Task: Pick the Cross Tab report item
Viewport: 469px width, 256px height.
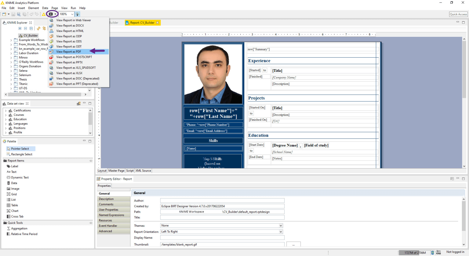Action: click(x=15, y=217)
